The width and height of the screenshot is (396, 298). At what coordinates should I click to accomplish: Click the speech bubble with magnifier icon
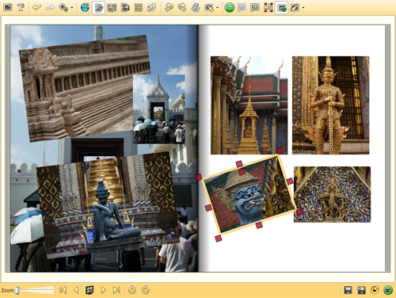[x=255, y=8]
